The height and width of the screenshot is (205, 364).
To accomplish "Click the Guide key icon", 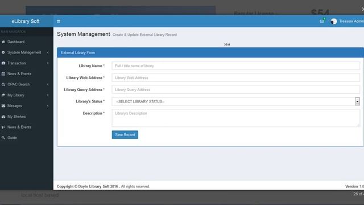I will [3, 138].
